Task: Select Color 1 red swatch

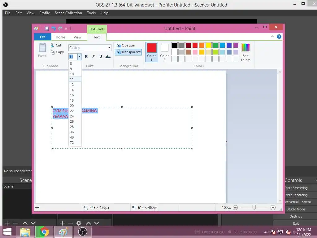Action: [x=151, y=52]
